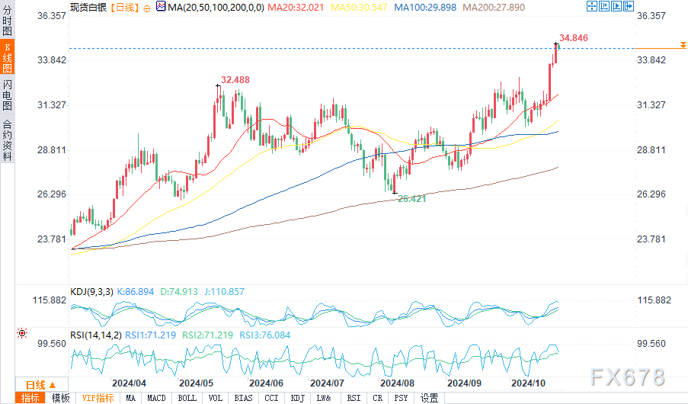Click the 2024/07 date axis label
Viewport: 688px width, 404px height.
click(328, 383)
